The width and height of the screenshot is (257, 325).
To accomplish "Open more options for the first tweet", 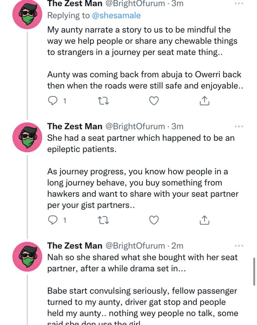I will click(x=239, y=3).
